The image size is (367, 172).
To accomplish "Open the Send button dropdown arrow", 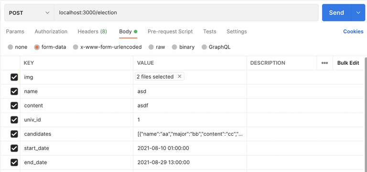I will (358, 12).
